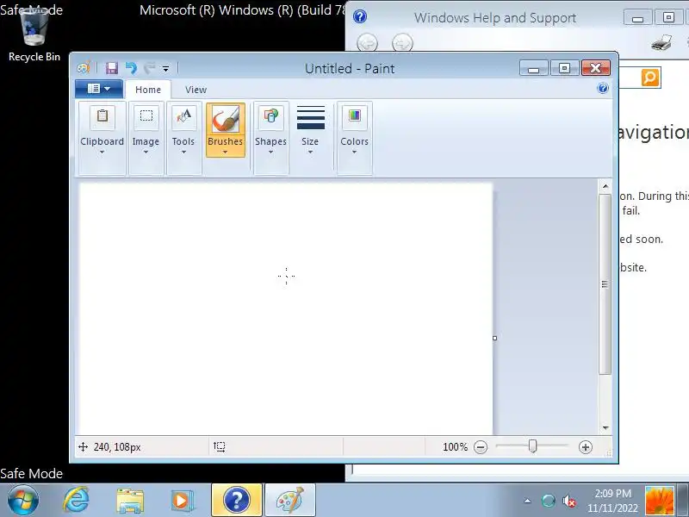Undo the last action in Paint
689x517 pixels.
click(x=131, y=68)
